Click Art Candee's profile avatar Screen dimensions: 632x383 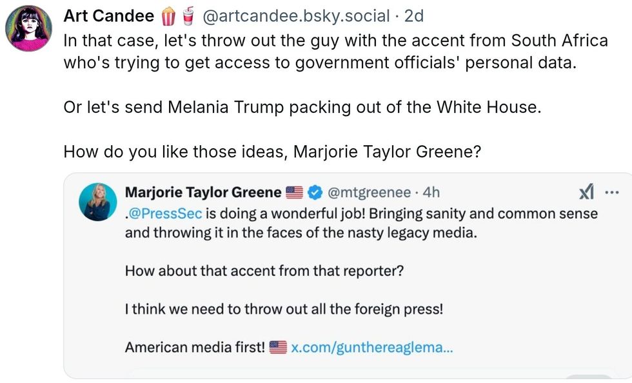pyautogui.click(x=30, y=28)
